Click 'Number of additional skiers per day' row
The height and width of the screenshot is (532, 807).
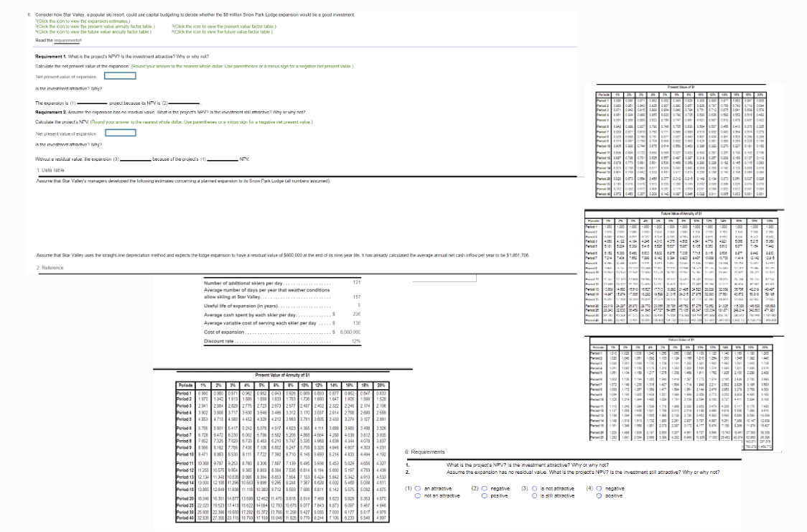tap(282, 283)
